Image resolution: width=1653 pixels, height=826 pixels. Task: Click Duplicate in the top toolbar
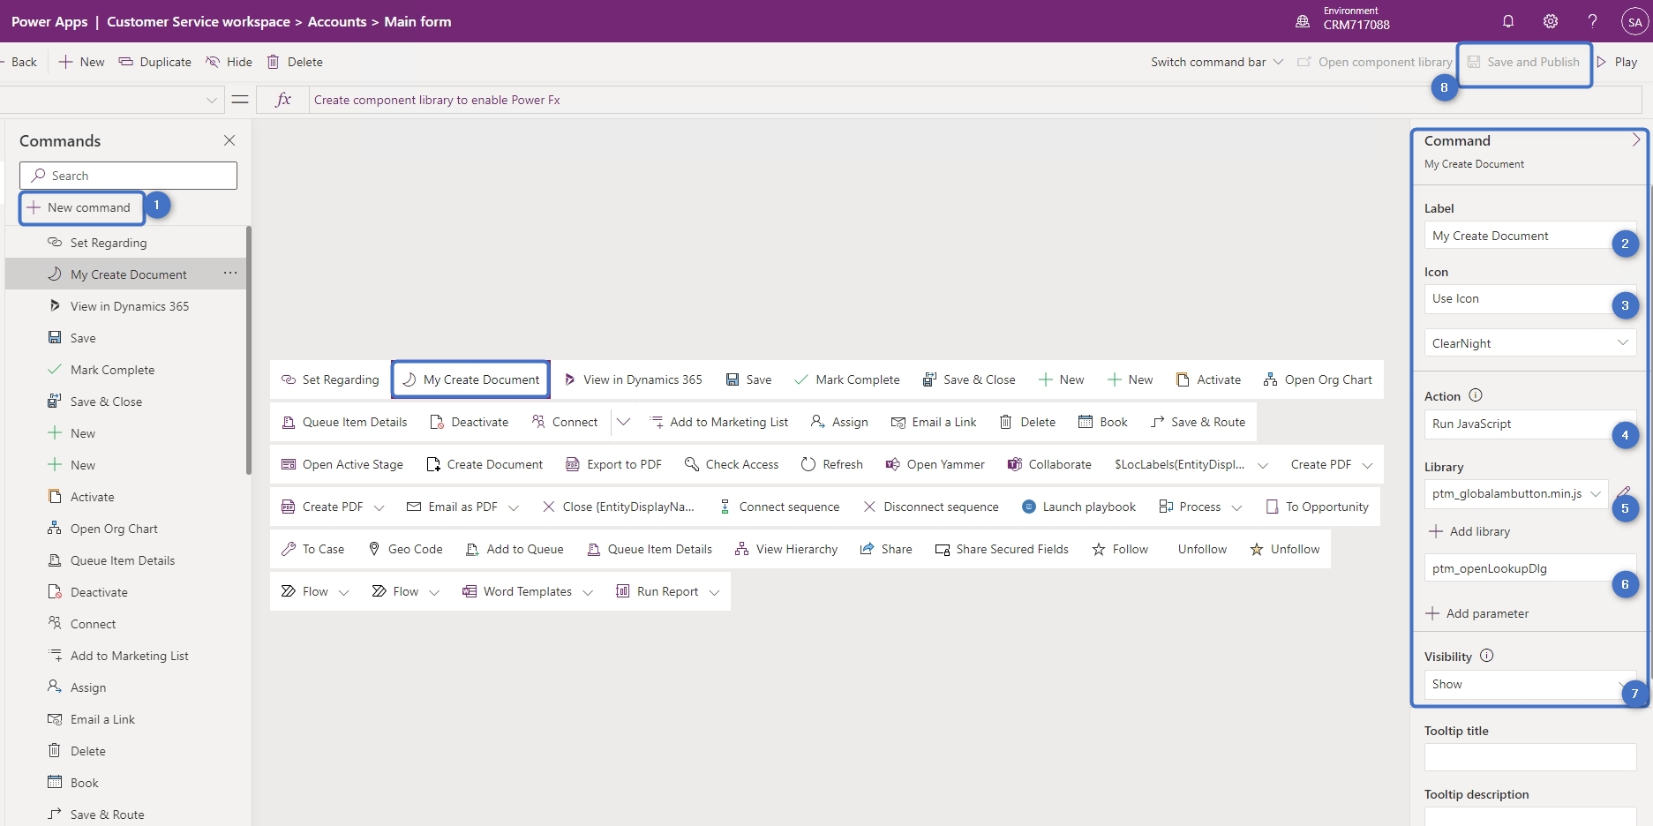[x=155, y=62]
